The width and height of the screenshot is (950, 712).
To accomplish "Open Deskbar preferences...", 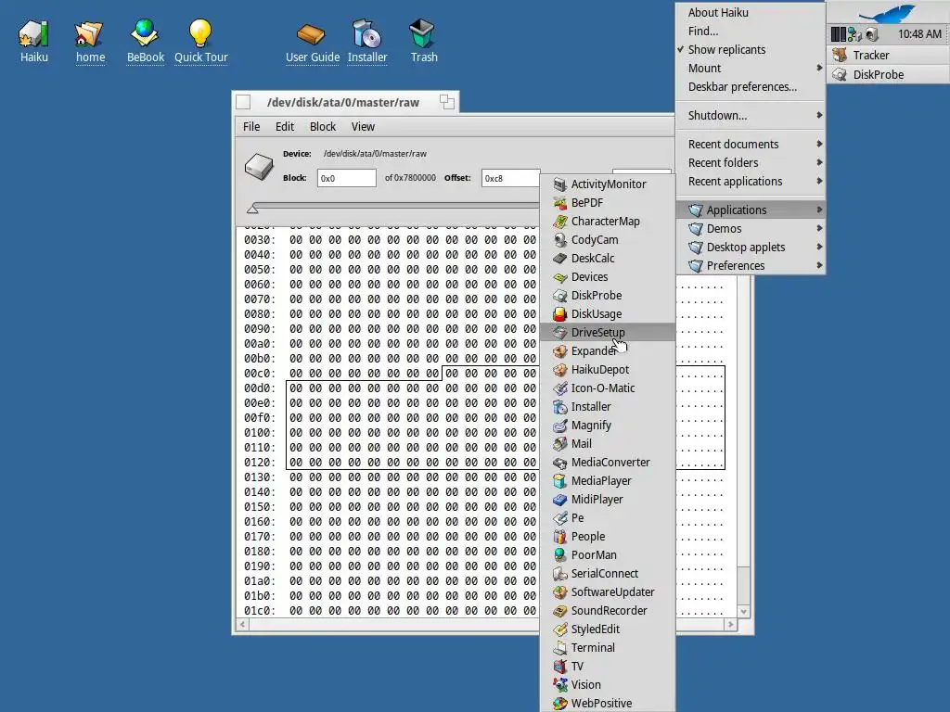I will [x=751, y=87].
